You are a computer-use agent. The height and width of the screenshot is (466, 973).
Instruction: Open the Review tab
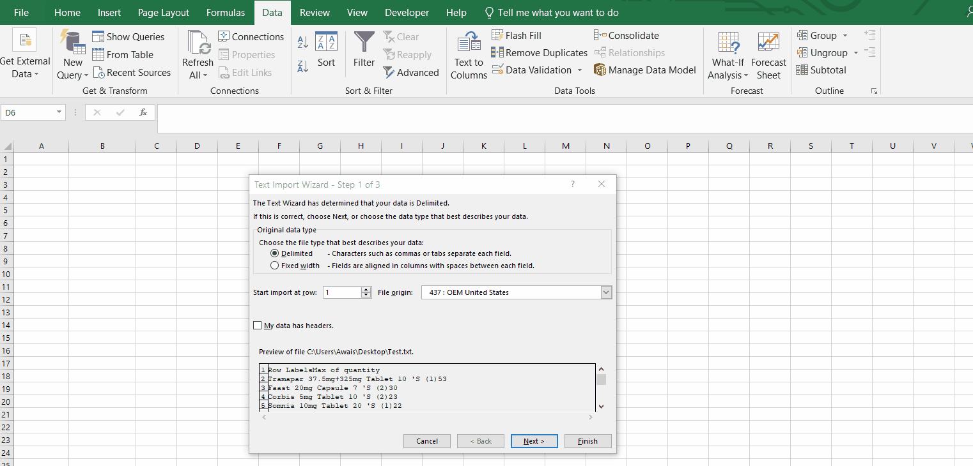pyautogui.click(x=315, y=12)
